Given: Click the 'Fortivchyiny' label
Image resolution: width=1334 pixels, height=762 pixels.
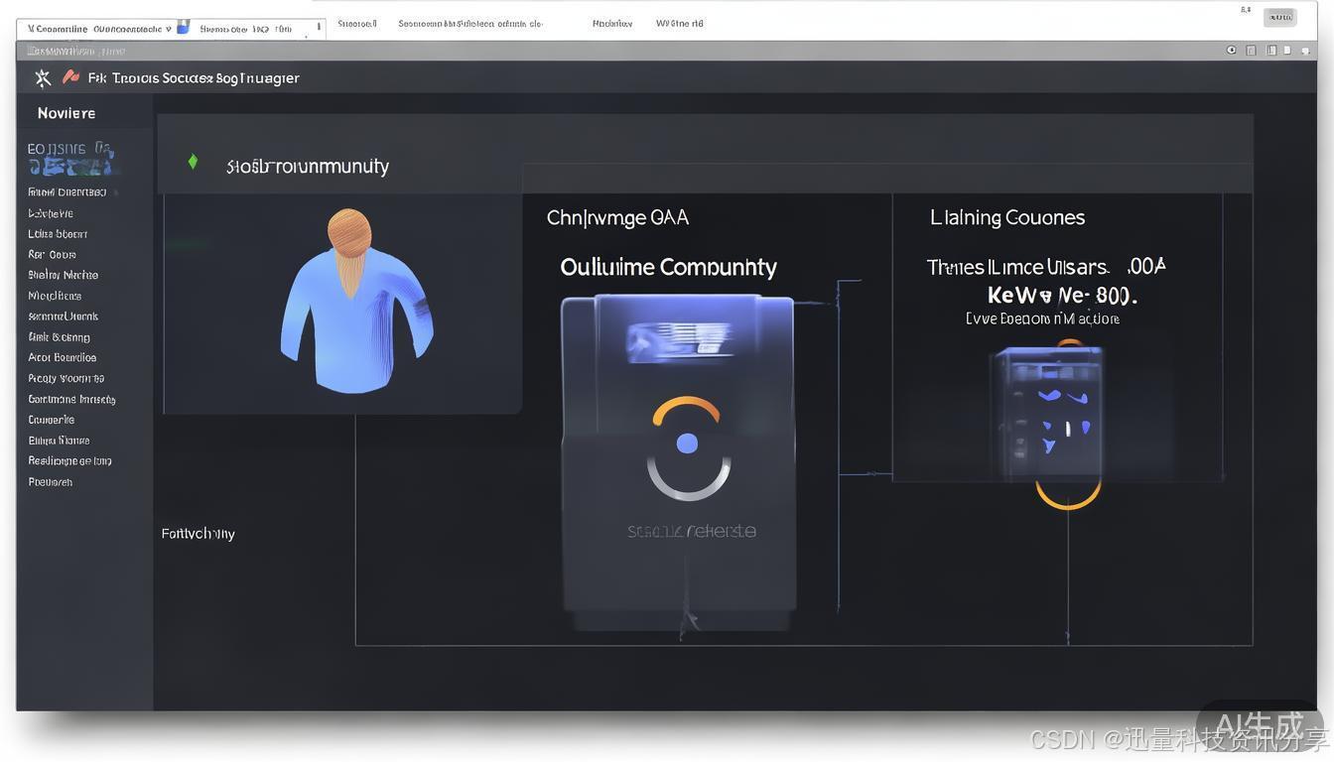Looking at the screenshot, I should click(199, 534).
